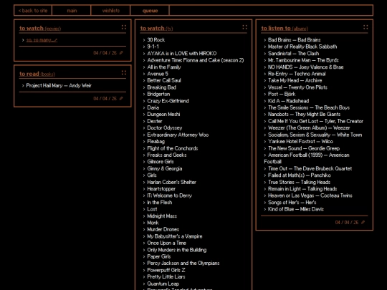The image size is (387, 290).
Task: Select 'Fleabag' in the tv list
Action: [x=156, y=141]
